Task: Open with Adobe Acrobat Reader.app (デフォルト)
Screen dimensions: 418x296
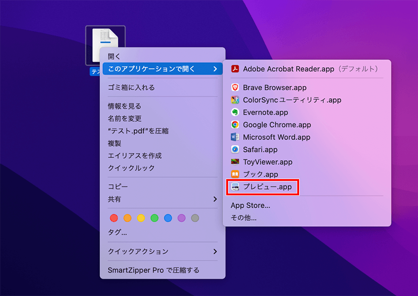Action: point(307,69)
